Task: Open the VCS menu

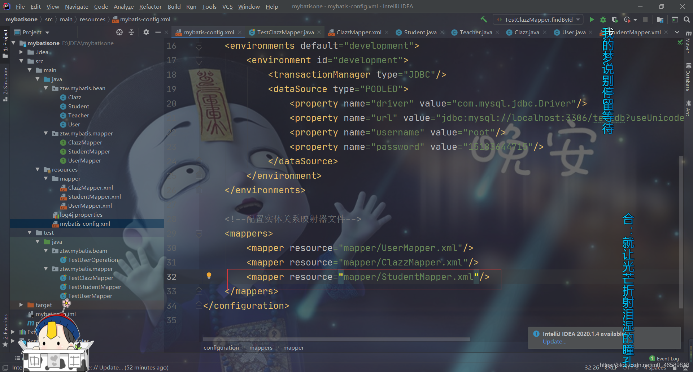Action: tap(227, 7)
